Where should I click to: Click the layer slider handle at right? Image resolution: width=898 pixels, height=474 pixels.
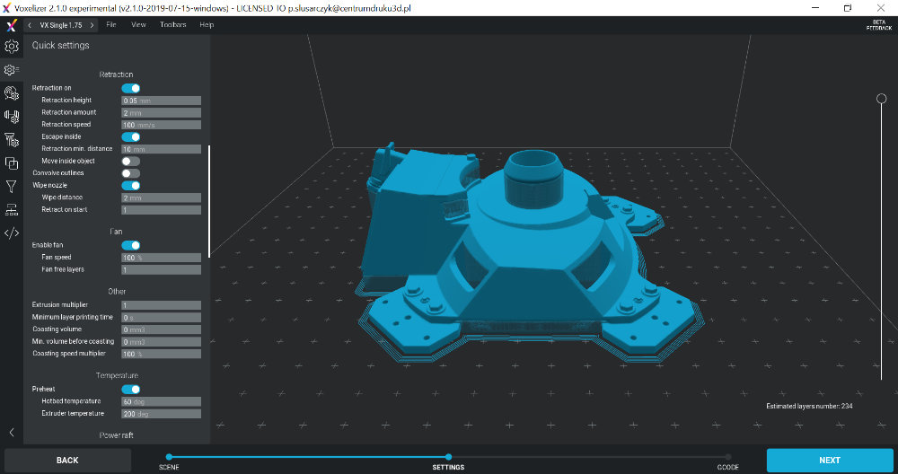click(x=882, y=99)
